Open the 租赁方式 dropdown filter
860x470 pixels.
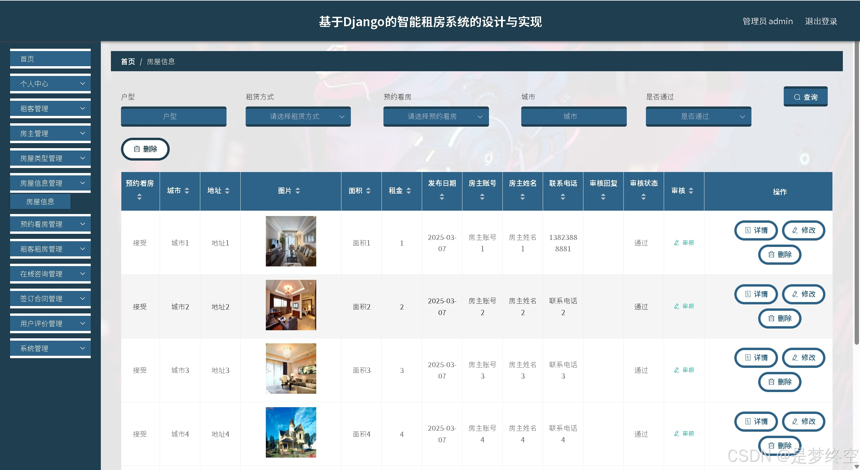[x=298, y=116]
